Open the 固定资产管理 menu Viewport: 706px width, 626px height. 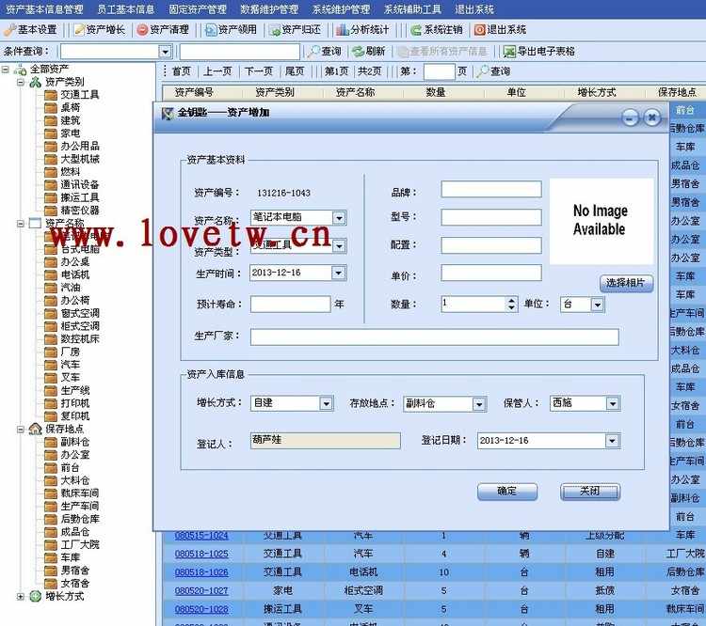pyautogui.click(x=198, y=9)
